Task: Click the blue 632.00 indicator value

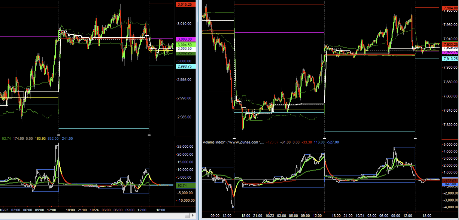Action: click(x=53, y=139)
